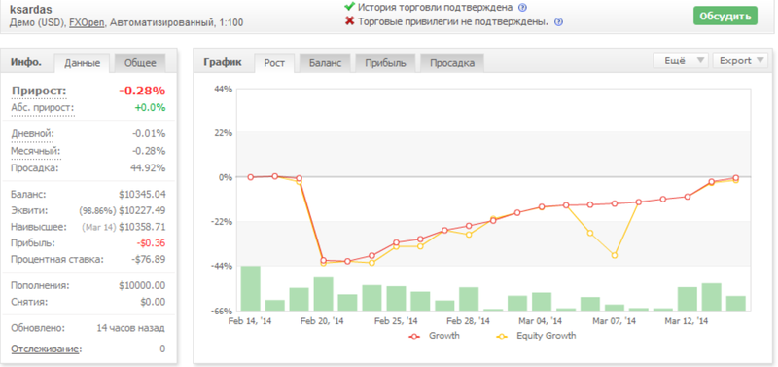
Task: Click the green Обсудить button
Action: click(x=725, y=16)
